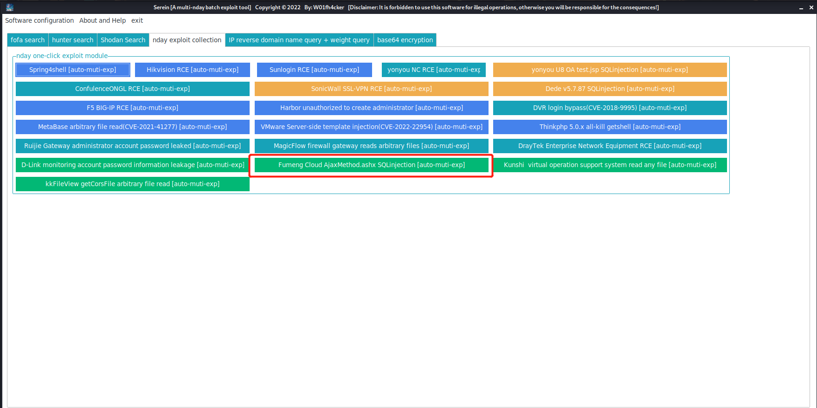The image size is (817, 408).
Task: Click kkFileView getCorsFile arbitrary file read button
Action: coord(133,184)
